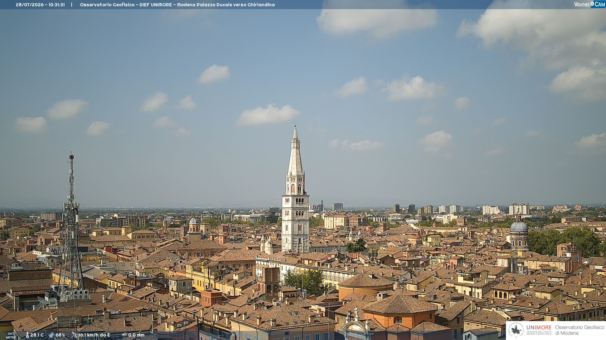Click the Osservatorio Geofisico di Modena caption

579,330
